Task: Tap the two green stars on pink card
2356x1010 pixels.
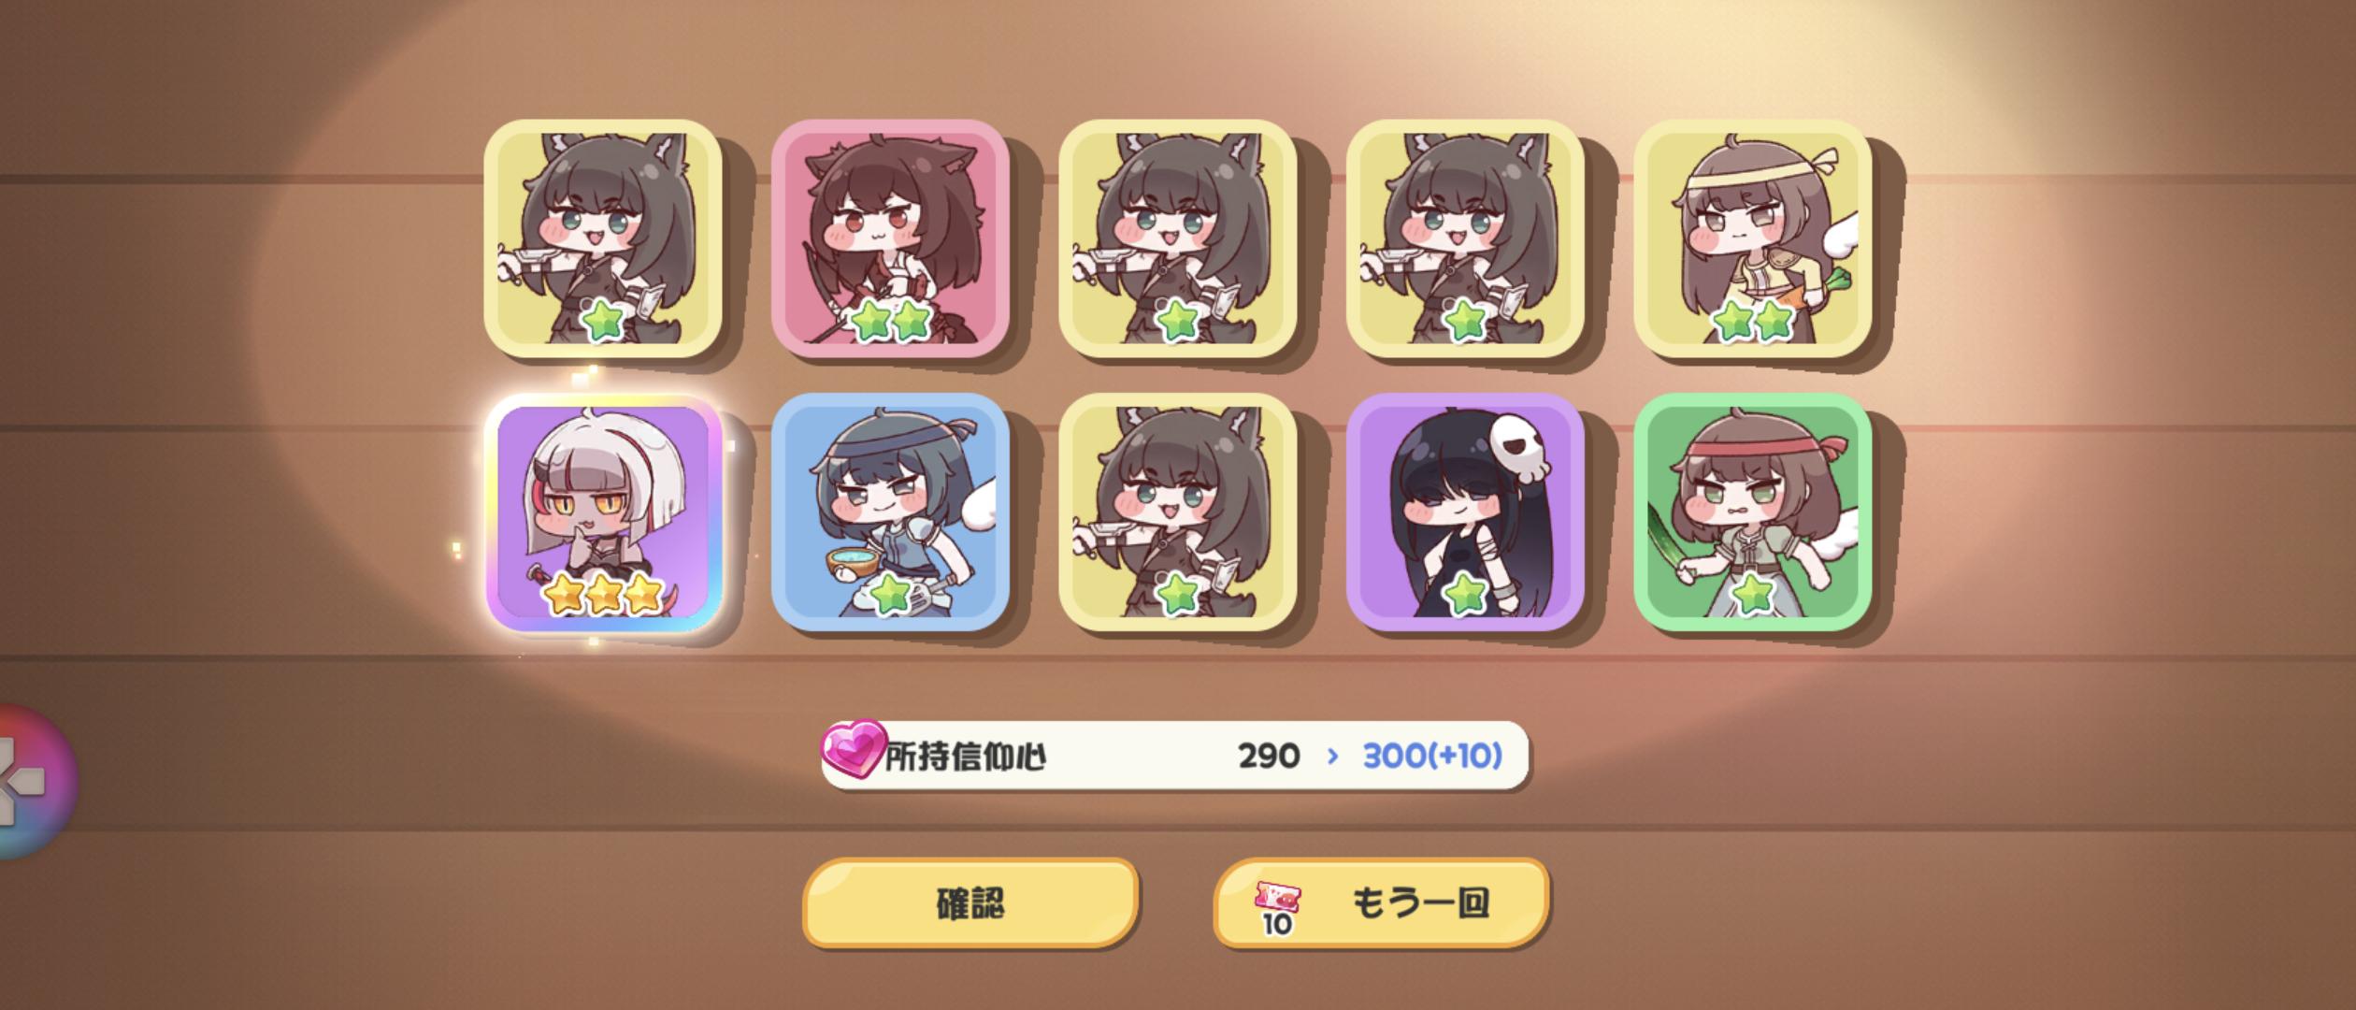Action: (x=890, y=321)
